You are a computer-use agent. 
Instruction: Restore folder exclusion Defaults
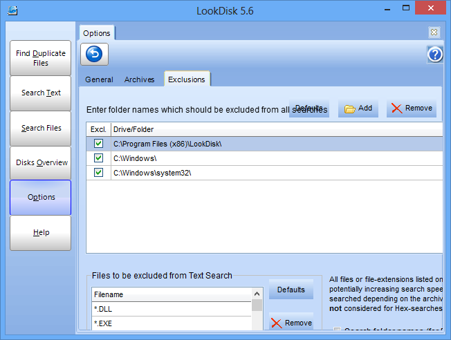coord(309,108)
